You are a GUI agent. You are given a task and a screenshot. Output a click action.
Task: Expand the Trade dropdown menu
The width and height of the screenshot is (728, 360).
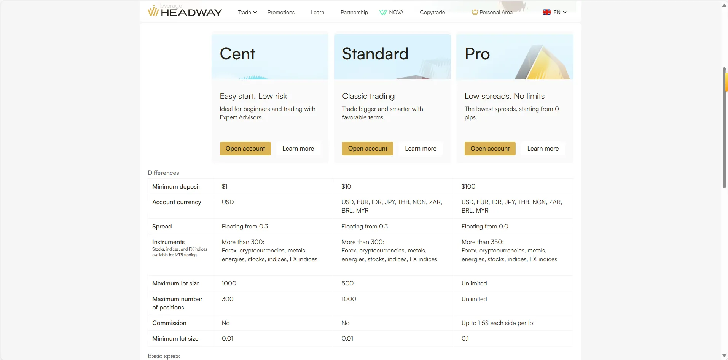[247, 12]
